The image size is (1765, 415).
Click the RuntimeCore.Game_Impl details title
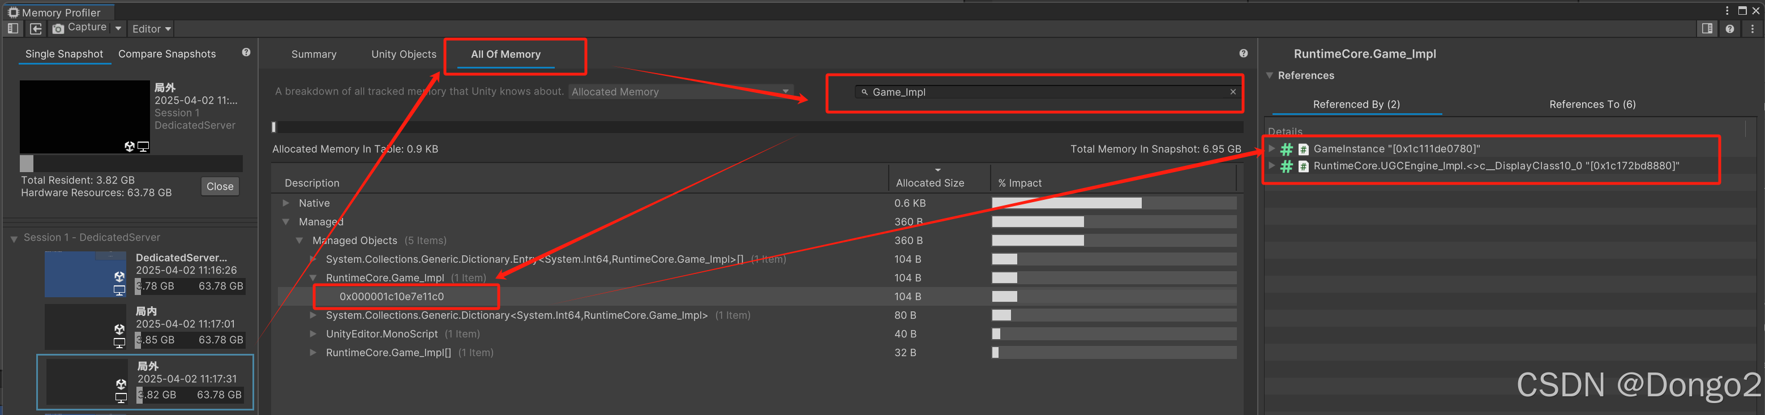pyautogui.click(x=1364, y=54)
